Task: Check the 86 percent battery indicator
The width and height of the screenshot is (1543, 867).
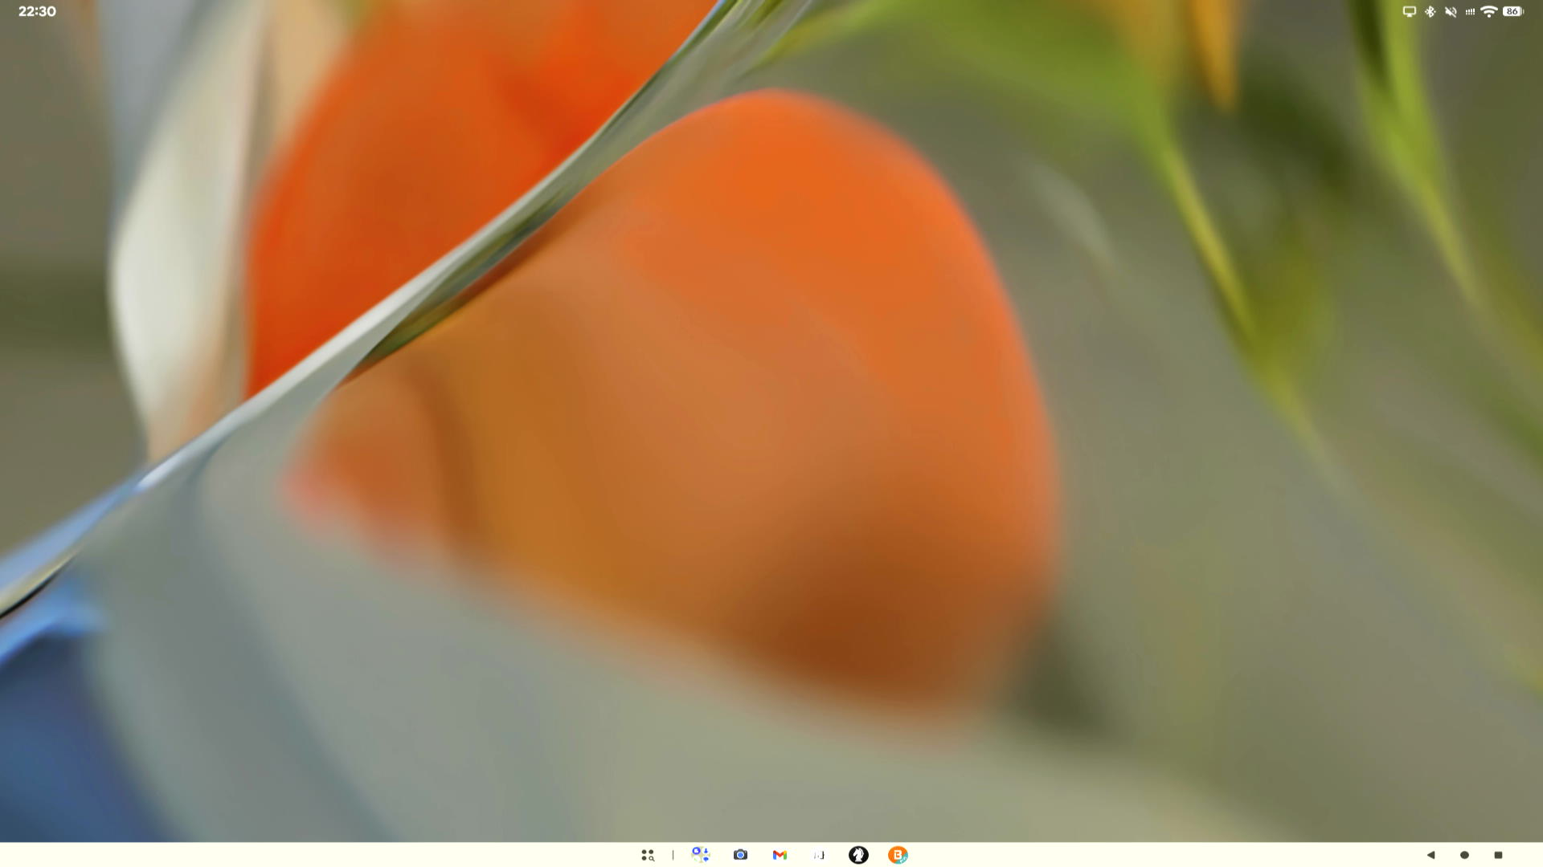Action: coord(1512,11)
